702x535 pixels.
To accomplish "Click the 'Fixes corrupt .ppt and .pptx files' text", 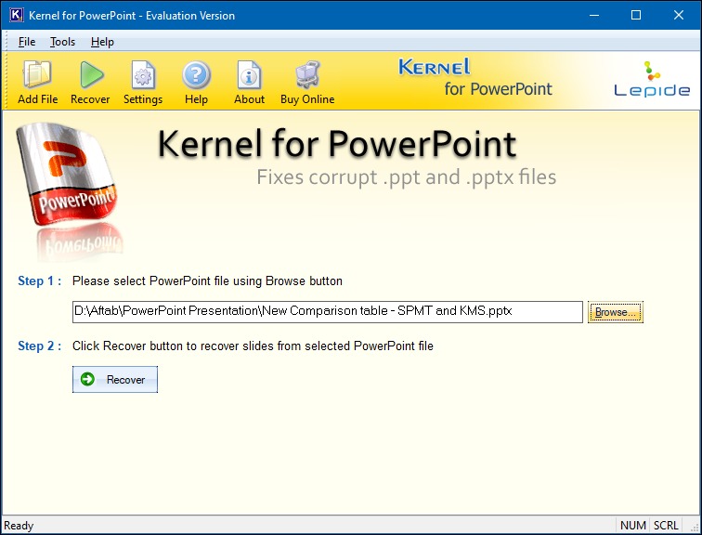I will pyautogui.click(x=407, y=177).
